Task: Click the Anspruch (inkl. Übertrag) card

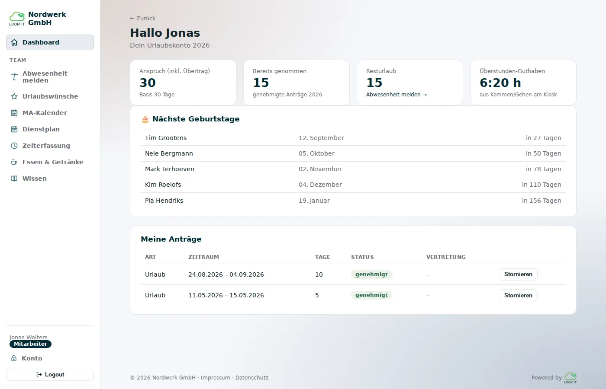Action: tap(183, 82)
